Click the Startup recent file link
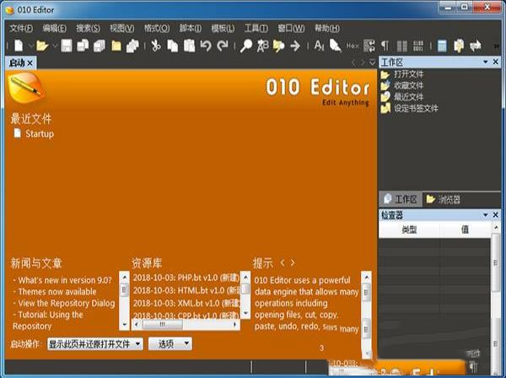 39,133
